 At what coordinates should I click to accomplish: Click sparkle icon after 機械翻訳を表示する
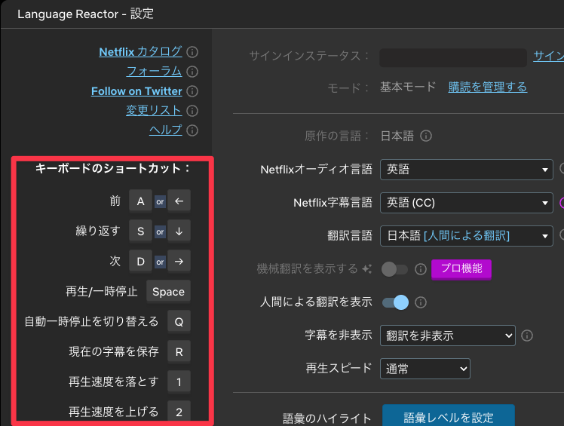click(367, 268)
